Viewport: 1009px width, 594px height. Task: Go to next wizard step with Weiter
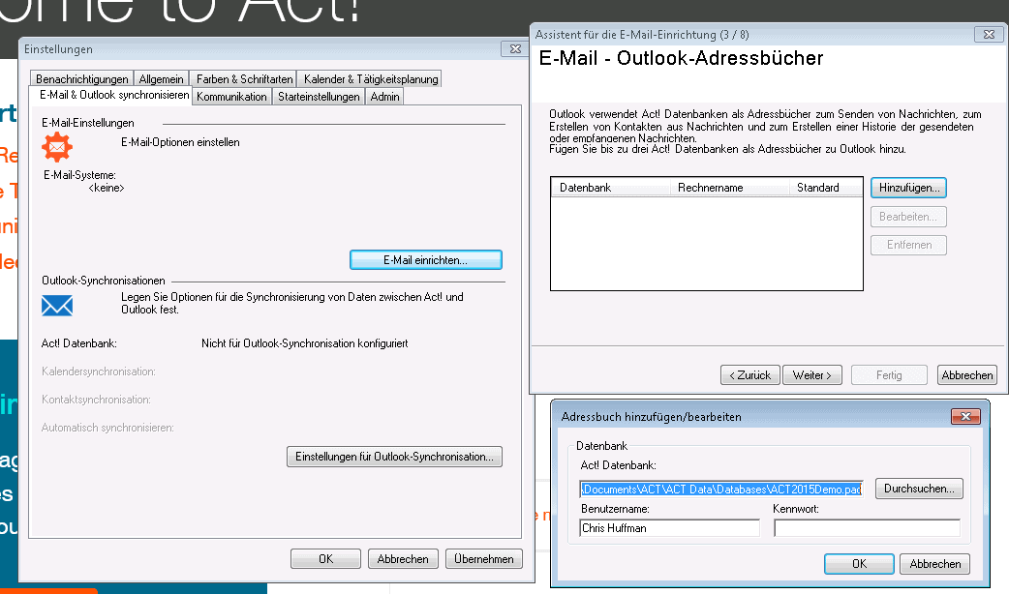pos(811,375)
